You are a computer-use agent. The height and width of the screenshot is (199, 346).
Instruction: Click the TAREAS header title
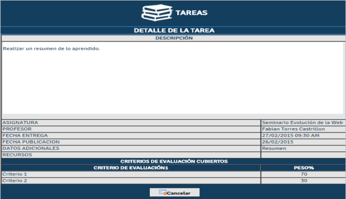[191, 13]
